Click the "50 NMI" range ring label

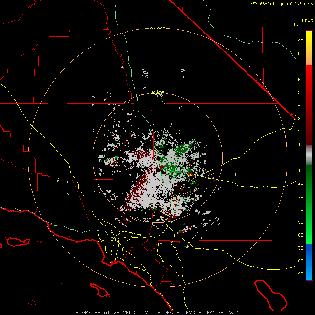[x=157, y=93]
